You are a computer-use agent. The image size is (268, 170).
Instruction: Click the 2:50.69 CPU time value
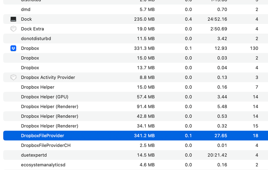[x=219, y=29]
